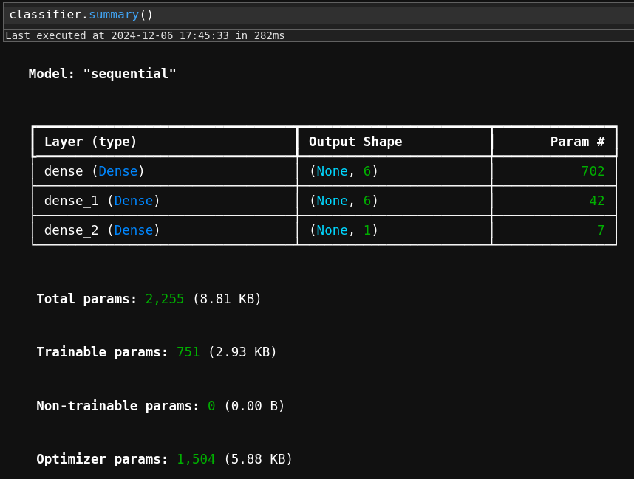Click the 'Non-trainable params: 0' line
The height and width of the screenshot is (479, 634).
[160, 406]
